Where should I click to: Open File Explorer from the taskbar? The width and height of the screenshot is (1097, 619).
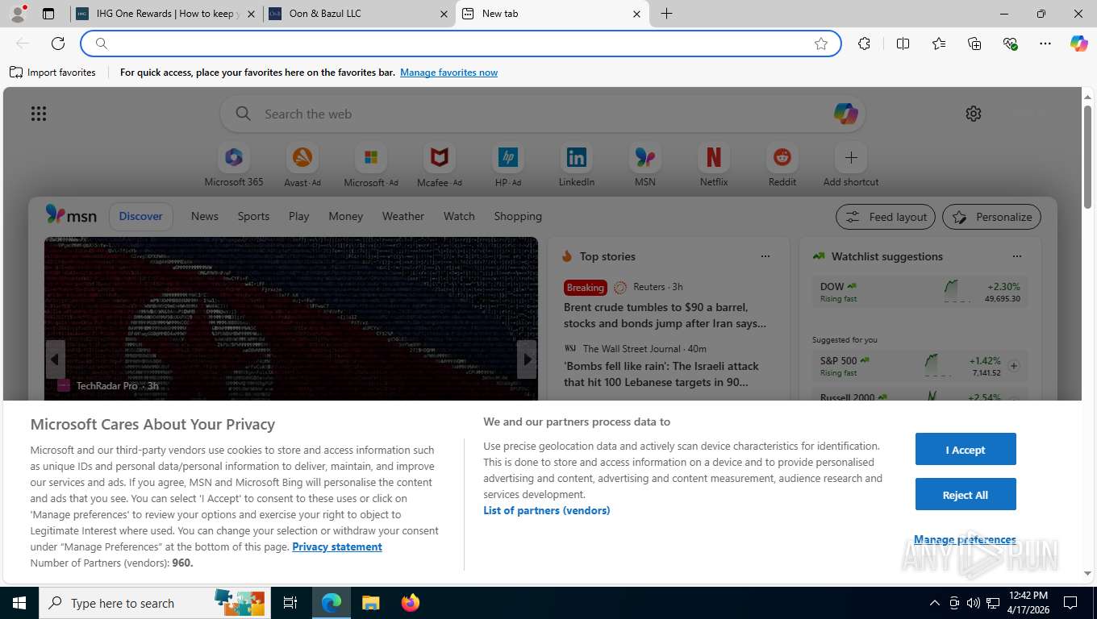point(370,603)
